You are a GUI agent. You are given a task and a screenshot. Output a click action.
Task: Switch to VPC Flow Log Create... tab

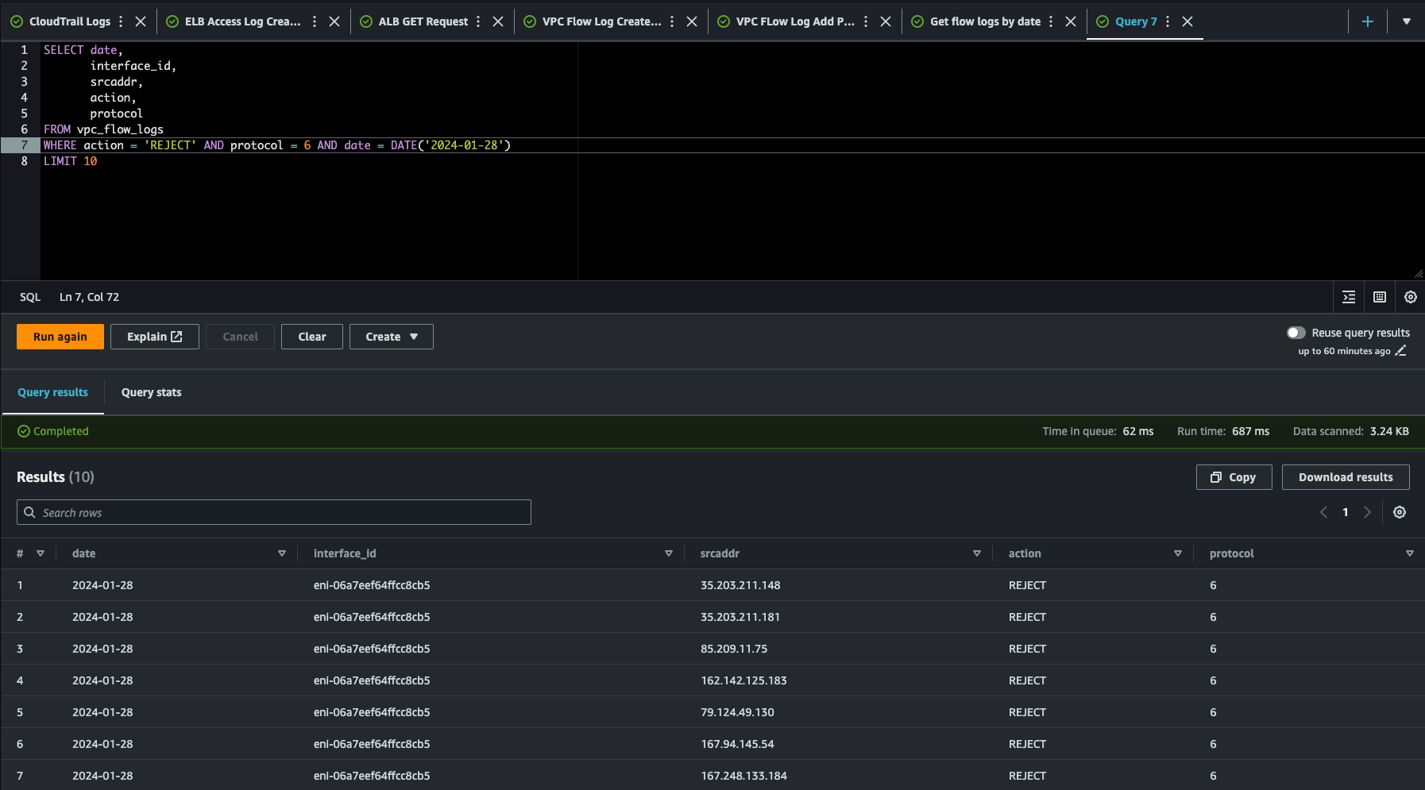[x=602, y=21]
